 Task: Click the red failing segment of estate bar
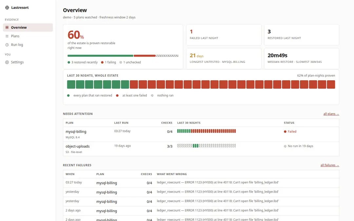click(145, 56)
